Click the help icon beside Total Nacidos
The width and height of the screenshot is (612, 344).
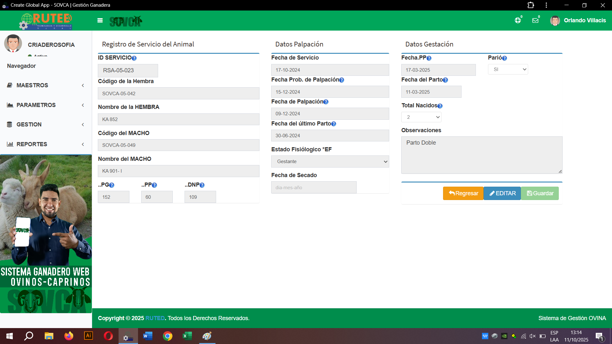click(x=440, y=106)
